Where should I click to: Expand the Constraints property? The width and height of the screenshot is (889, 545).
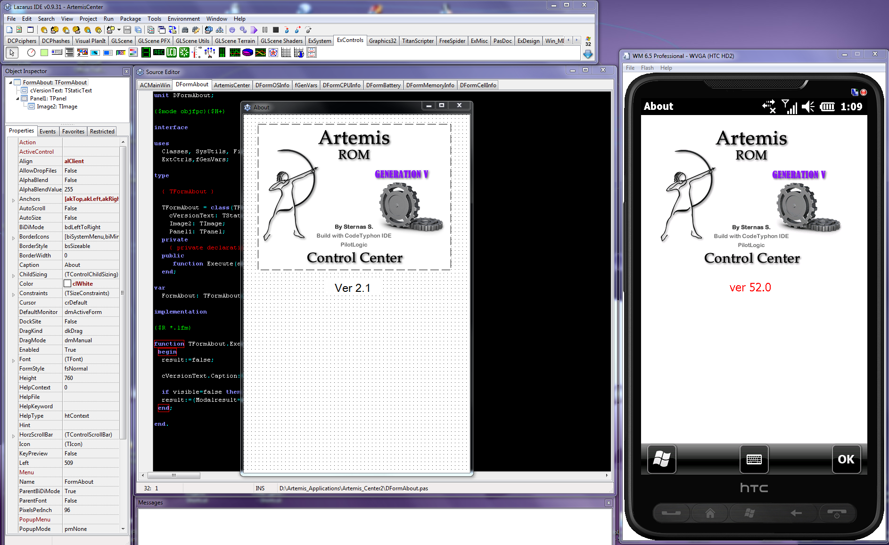(x=13, y=295)
